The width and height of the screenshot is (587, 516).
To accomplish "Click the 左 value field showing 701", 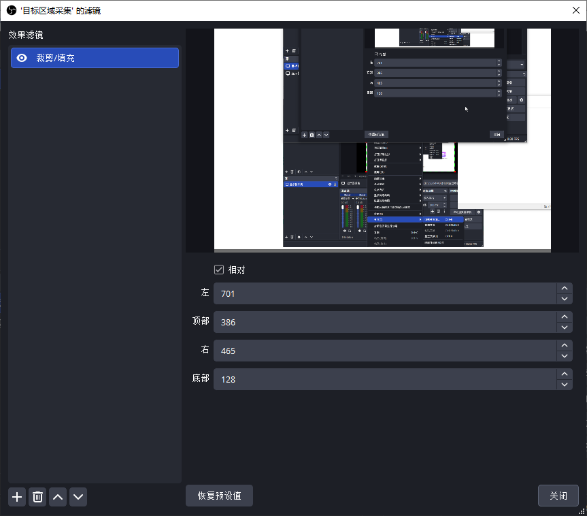I will point(385,293).
